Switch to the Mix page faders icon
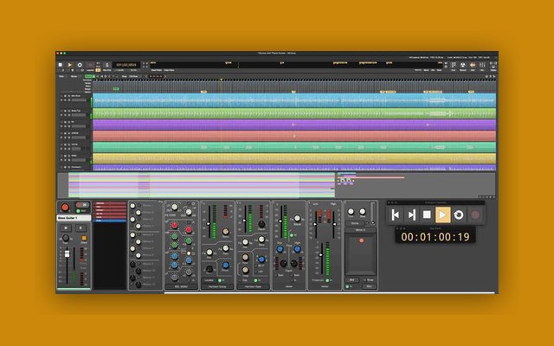This screenshot has height=346, width=554. tap(482, 66)
